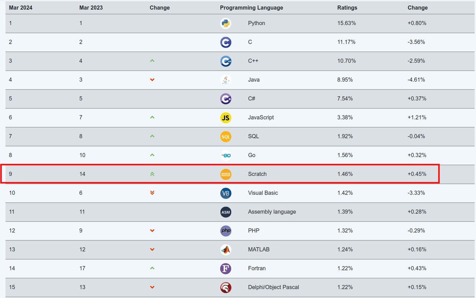Image resolution: width=476 pixels, height=298 pixels.
Task: Click the Scratch logo icon
Action: 226,174
